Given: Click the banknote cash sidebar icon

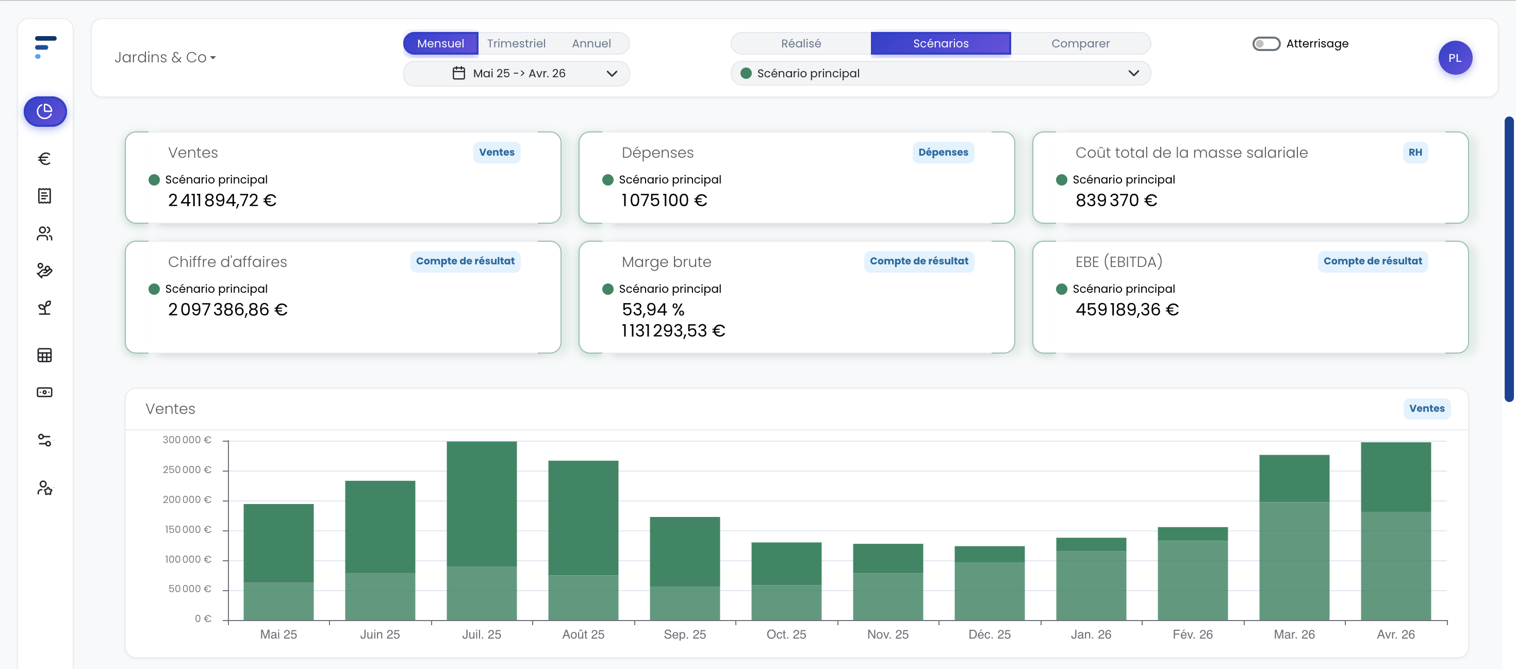Looking at the screenshot, I should [x=45, y=392].
